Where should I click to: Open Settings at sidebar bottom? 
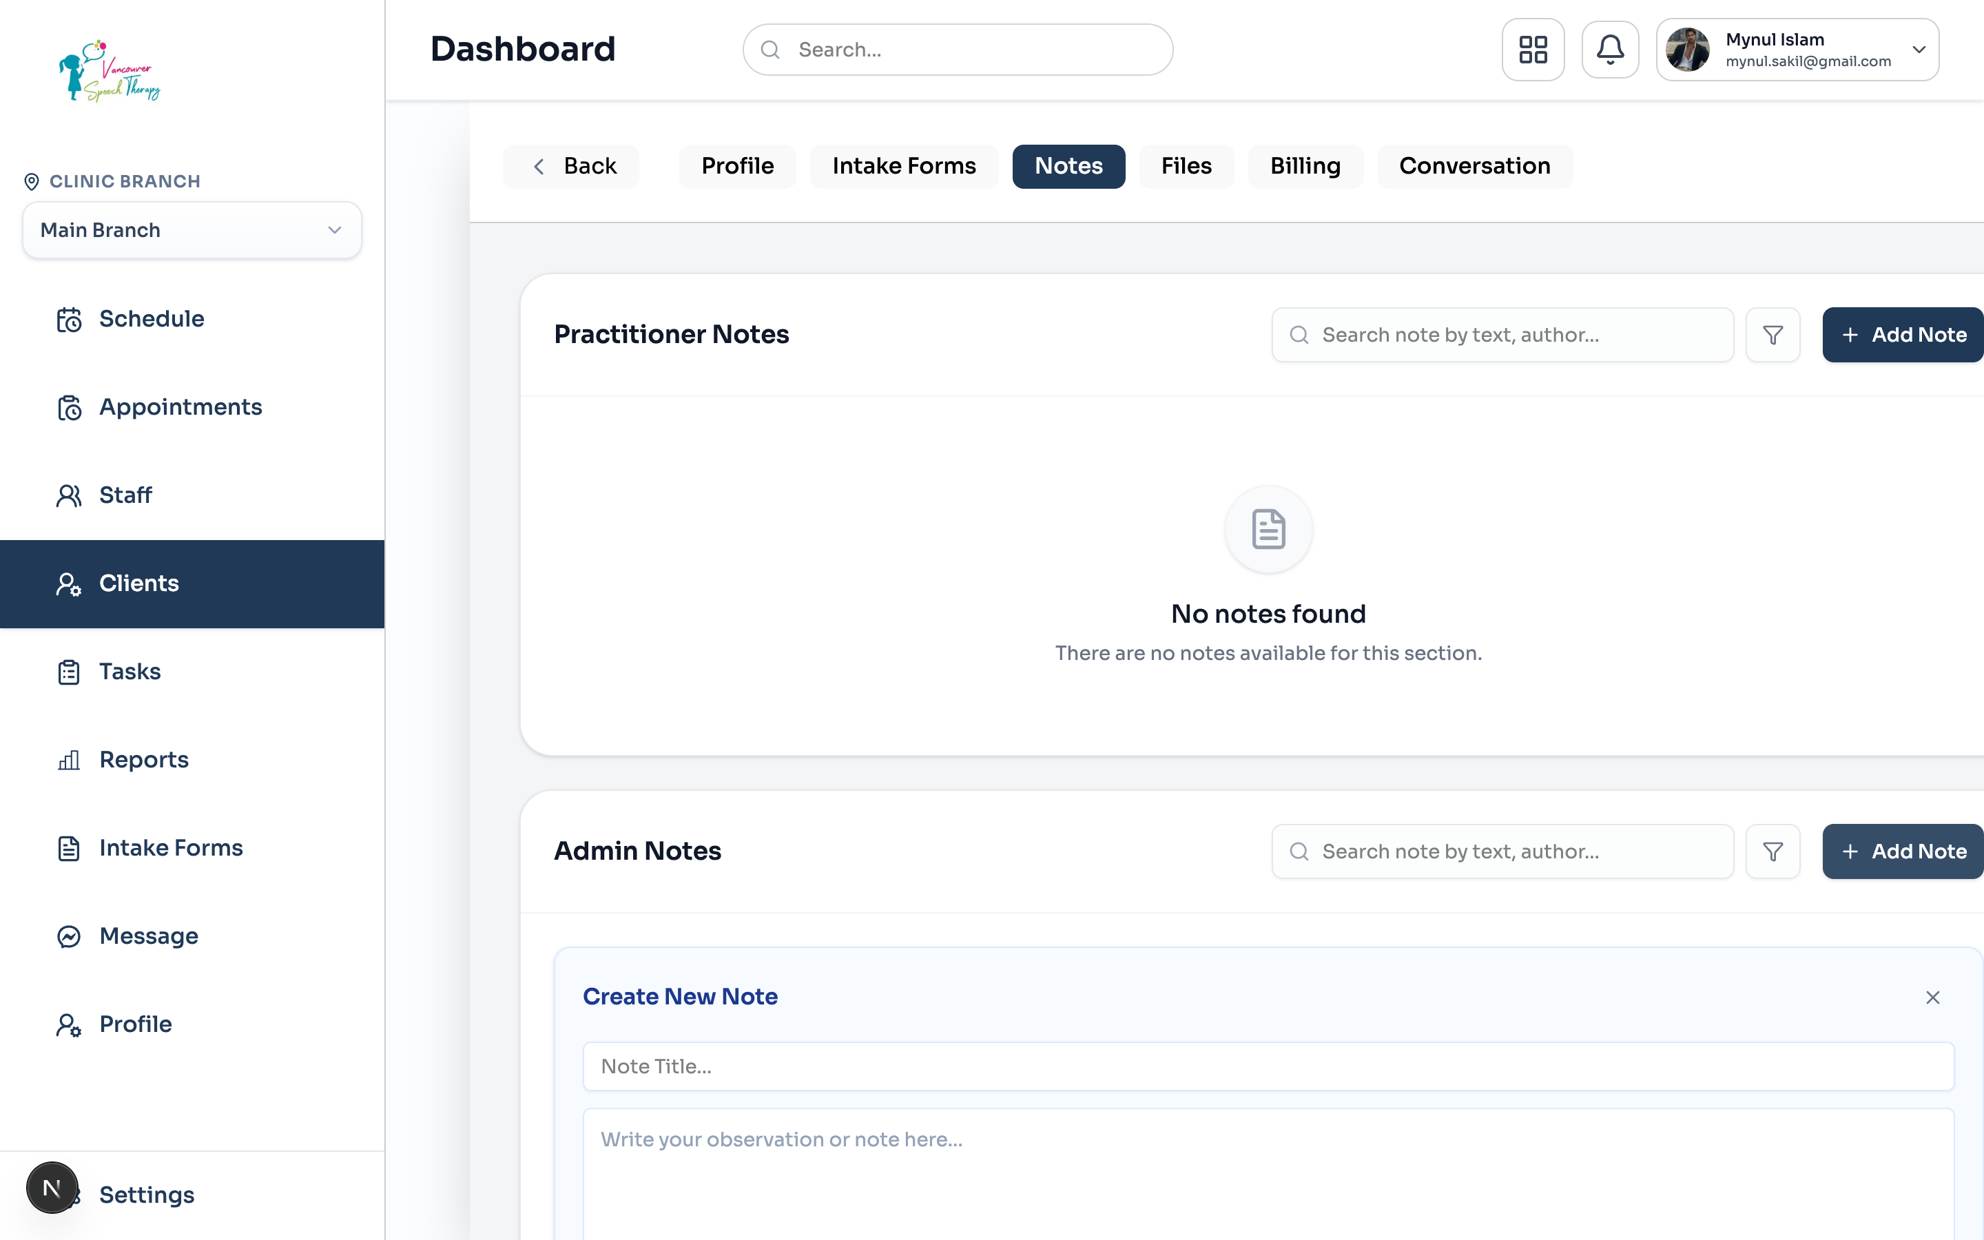click(x=192, y=1195)
